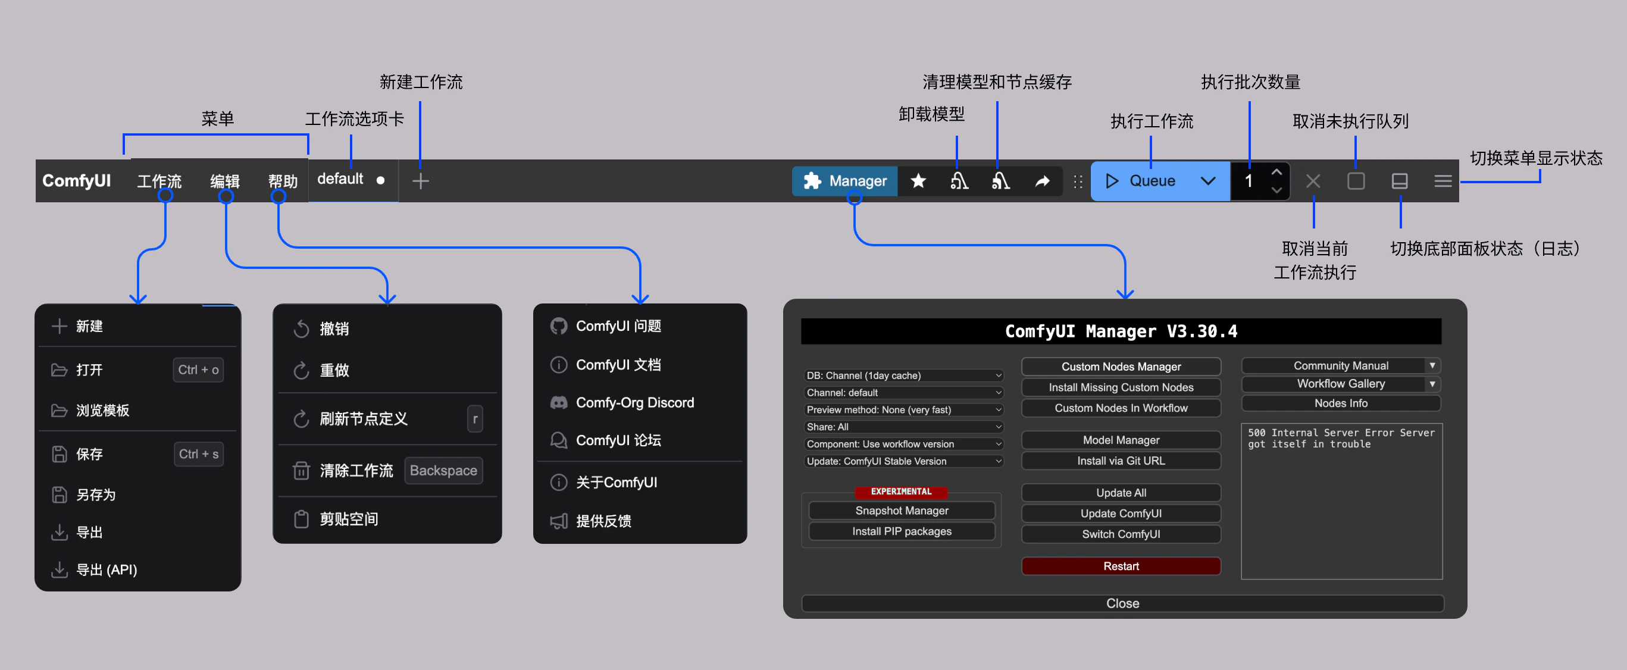The height and width of the screenshot is (670, 1627).
Task: Increase the batch count with up arrow
Action: point(1276,172)
